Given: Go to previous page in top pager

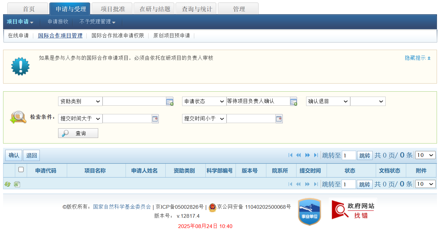Looking at the screenshot, I should (299, 155).
